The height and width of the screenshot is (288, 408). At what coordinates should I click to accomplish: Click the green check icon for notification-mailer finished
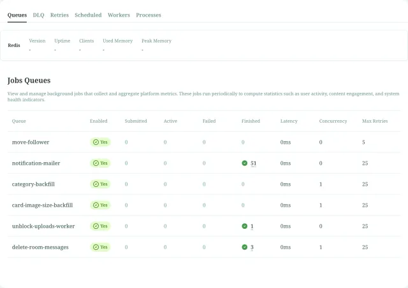pos(245,163)
